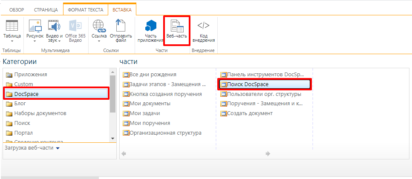Click the Панель инструментов DocSpace part icon
The height and width of the screenshot is (179, 412).
pos(224,75)
